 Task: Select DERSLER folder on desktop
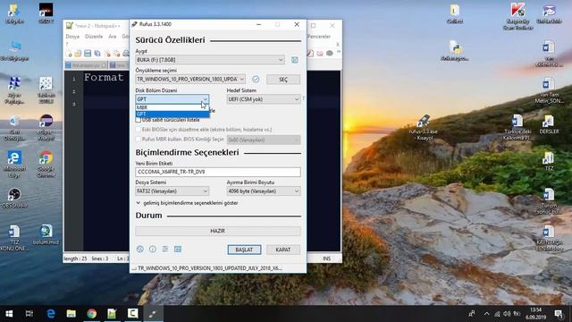[x=549, y=124]
